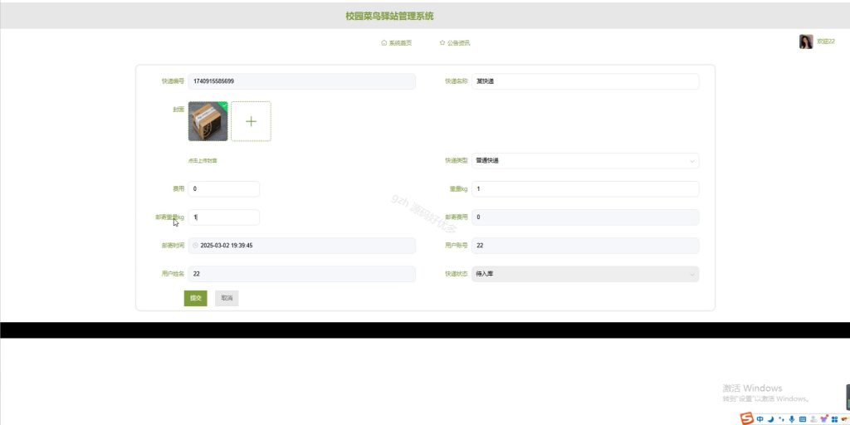Click the 校园菜鸟驿站管理系统 title
This screenshot has width=850, height=425.
389,17
